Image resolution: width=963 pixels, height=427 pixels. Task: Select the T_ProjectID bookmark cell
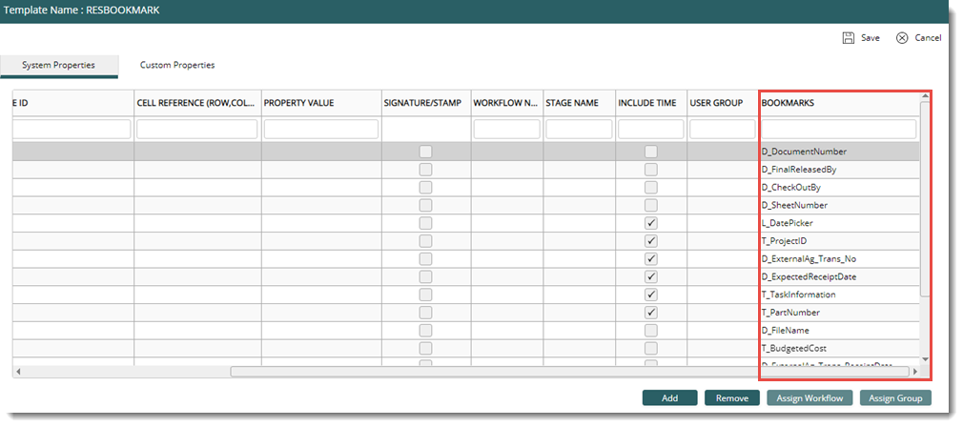839,240
